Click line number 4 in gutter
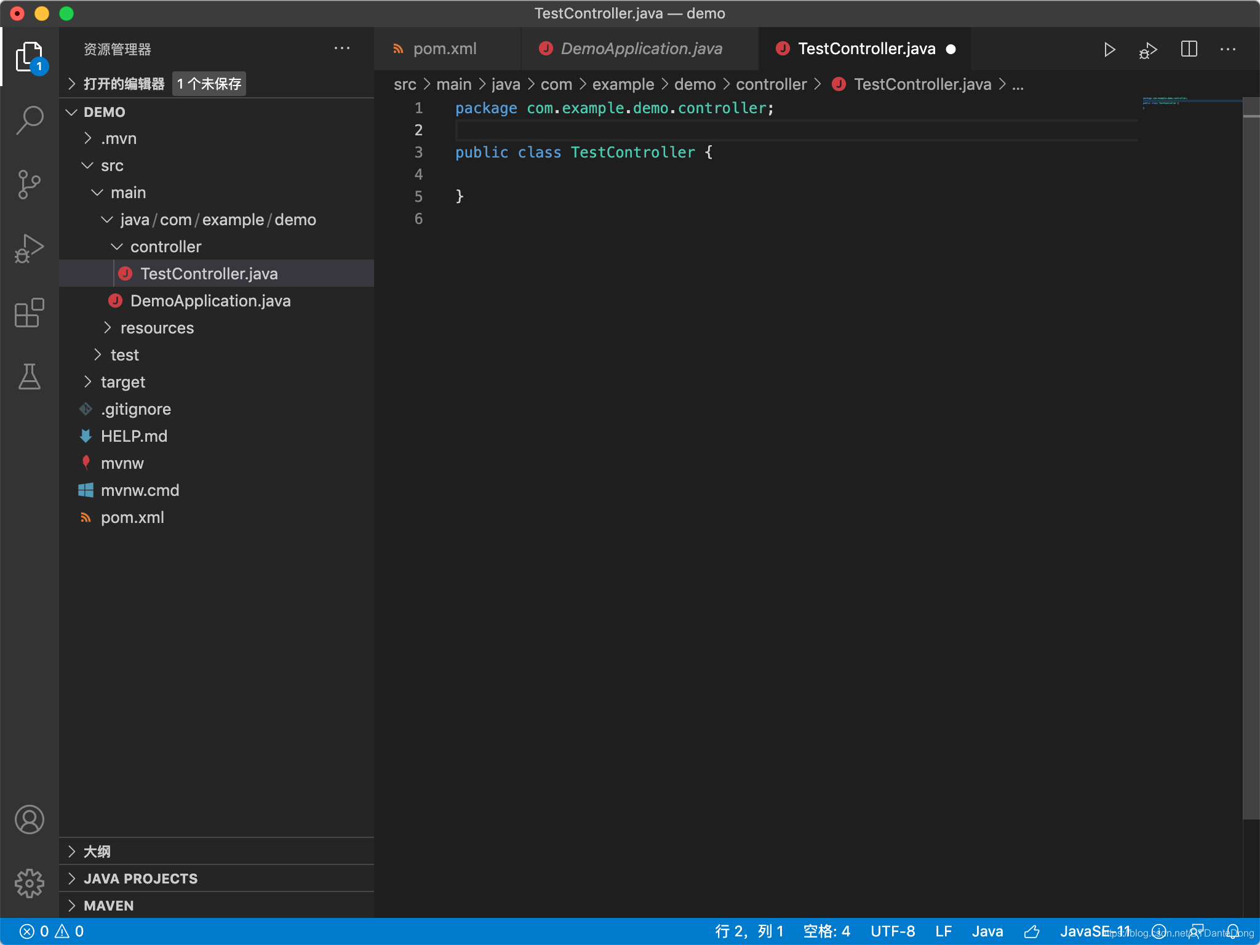The image size is (1260, 945). 418,174
